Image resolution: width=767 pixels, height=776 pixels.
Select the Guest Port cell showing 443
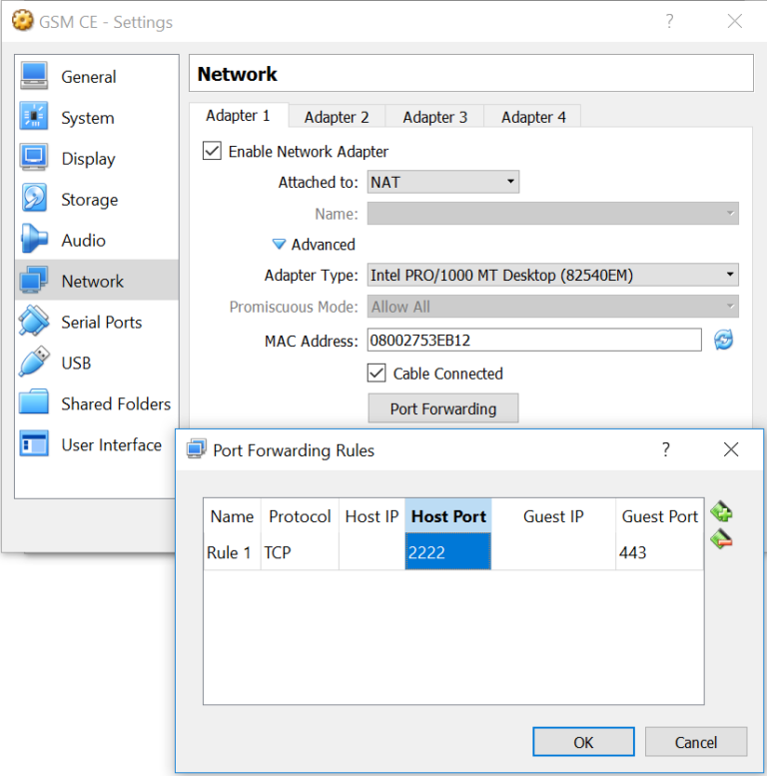click(658, 552)
